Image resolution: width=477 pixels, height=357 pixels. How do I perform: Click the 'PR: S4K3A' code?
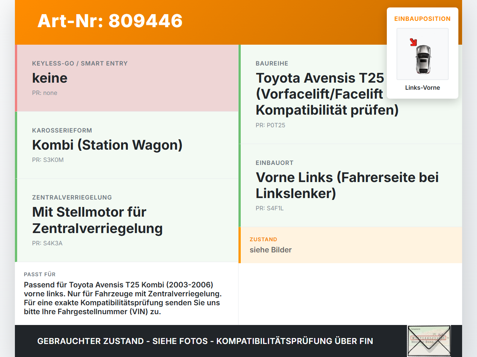coord(47,243)
